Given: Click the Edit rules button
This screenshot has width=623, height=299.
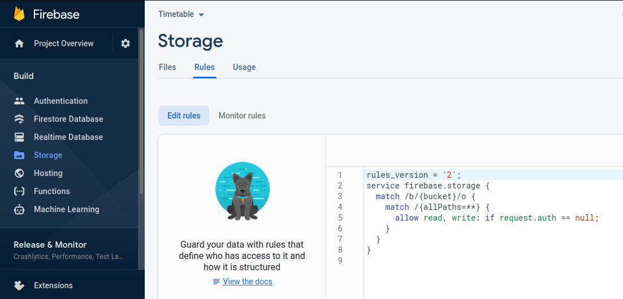Looking at the screenshot, I should pyautogui.click(x=184, y=116).
